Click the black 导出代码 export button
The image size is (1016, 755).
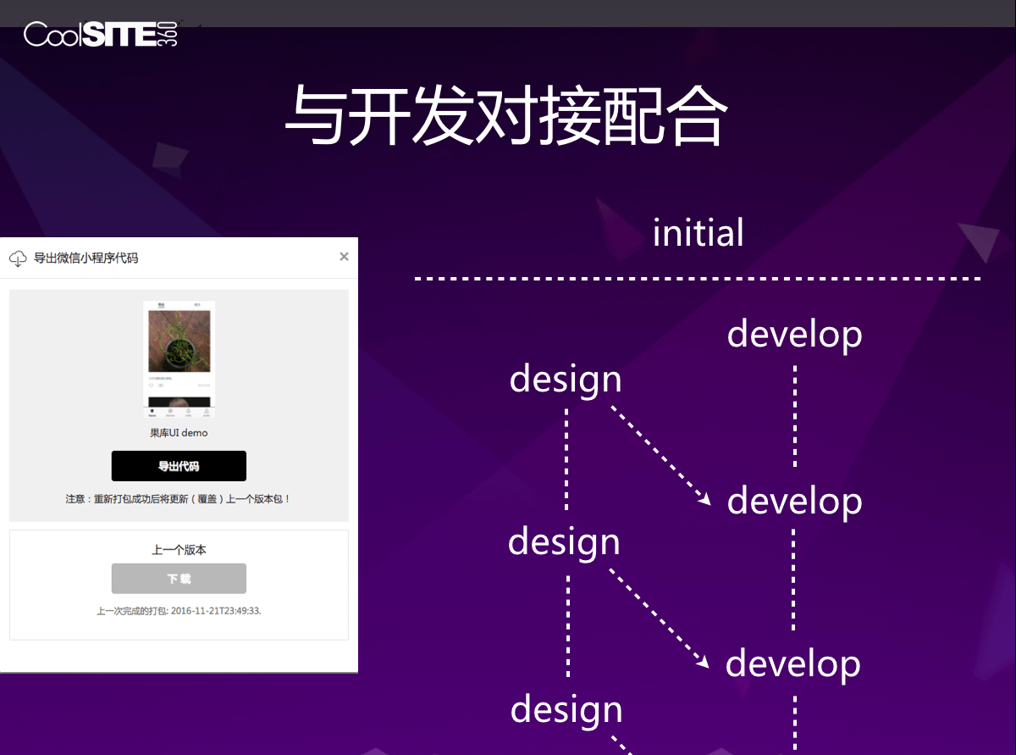179,466
